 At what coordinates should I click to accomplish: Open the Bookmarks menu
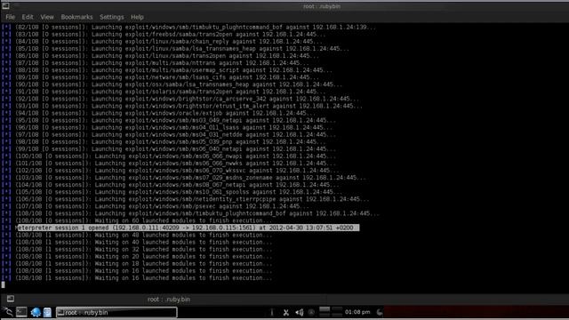(76, 17)
